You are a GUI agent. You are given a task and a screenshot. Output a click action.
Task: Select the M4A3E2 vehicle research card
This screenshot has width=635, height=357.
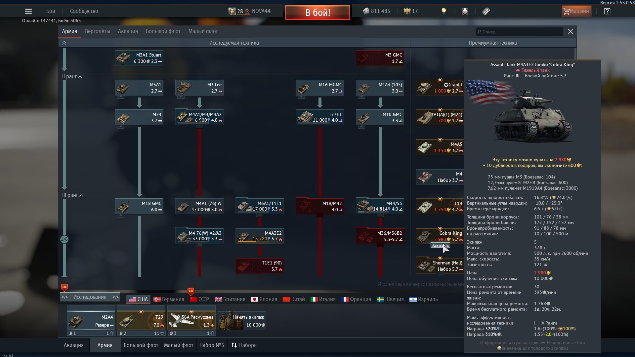click(x=260, y=236)
